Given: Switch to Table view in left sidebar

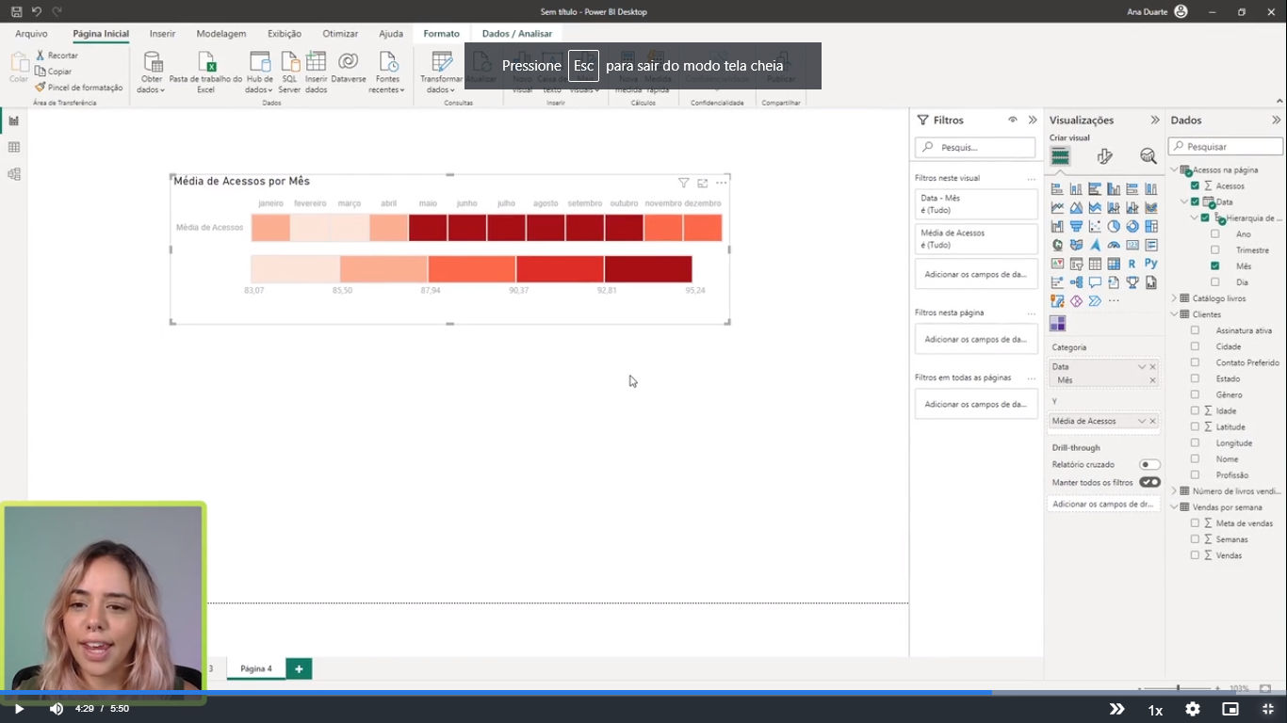Looking at the screenshot, I should click(x=13, y=147).
